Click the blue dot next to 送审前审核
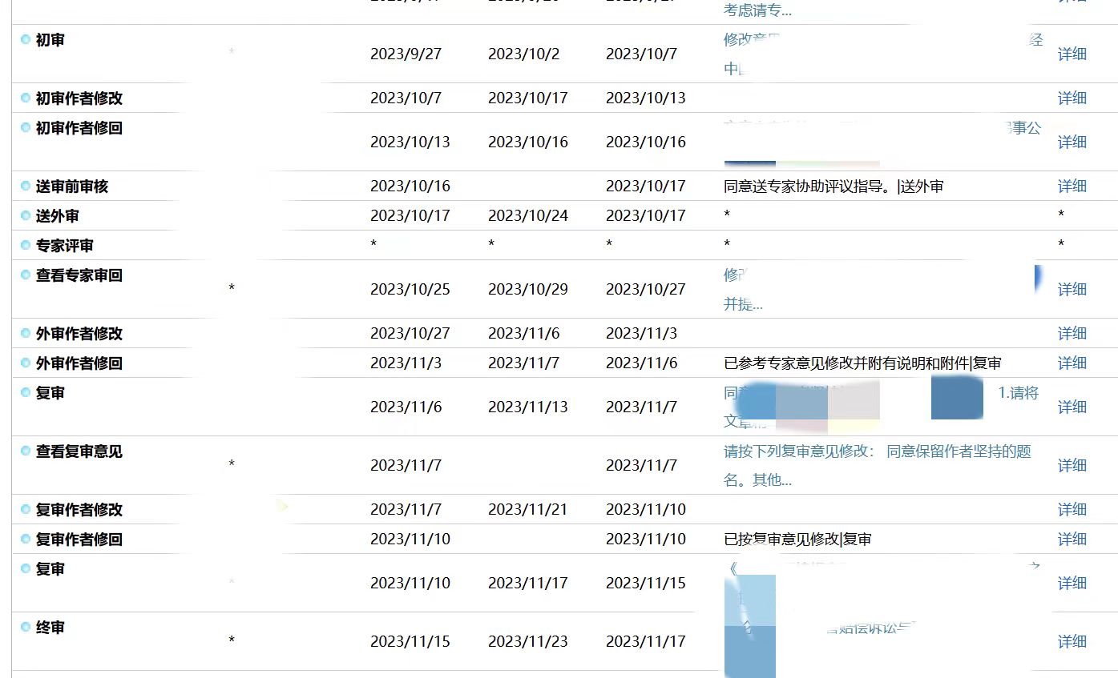The width and height of the screenshot is (1118, 678). pyautogui.click(x=26, y=186)
